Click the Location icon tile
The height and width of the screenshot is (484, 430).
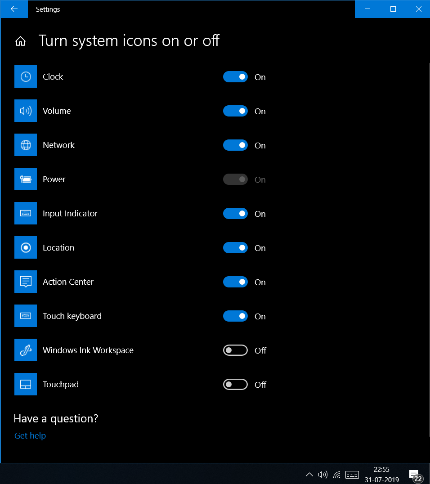click(26, 247)
